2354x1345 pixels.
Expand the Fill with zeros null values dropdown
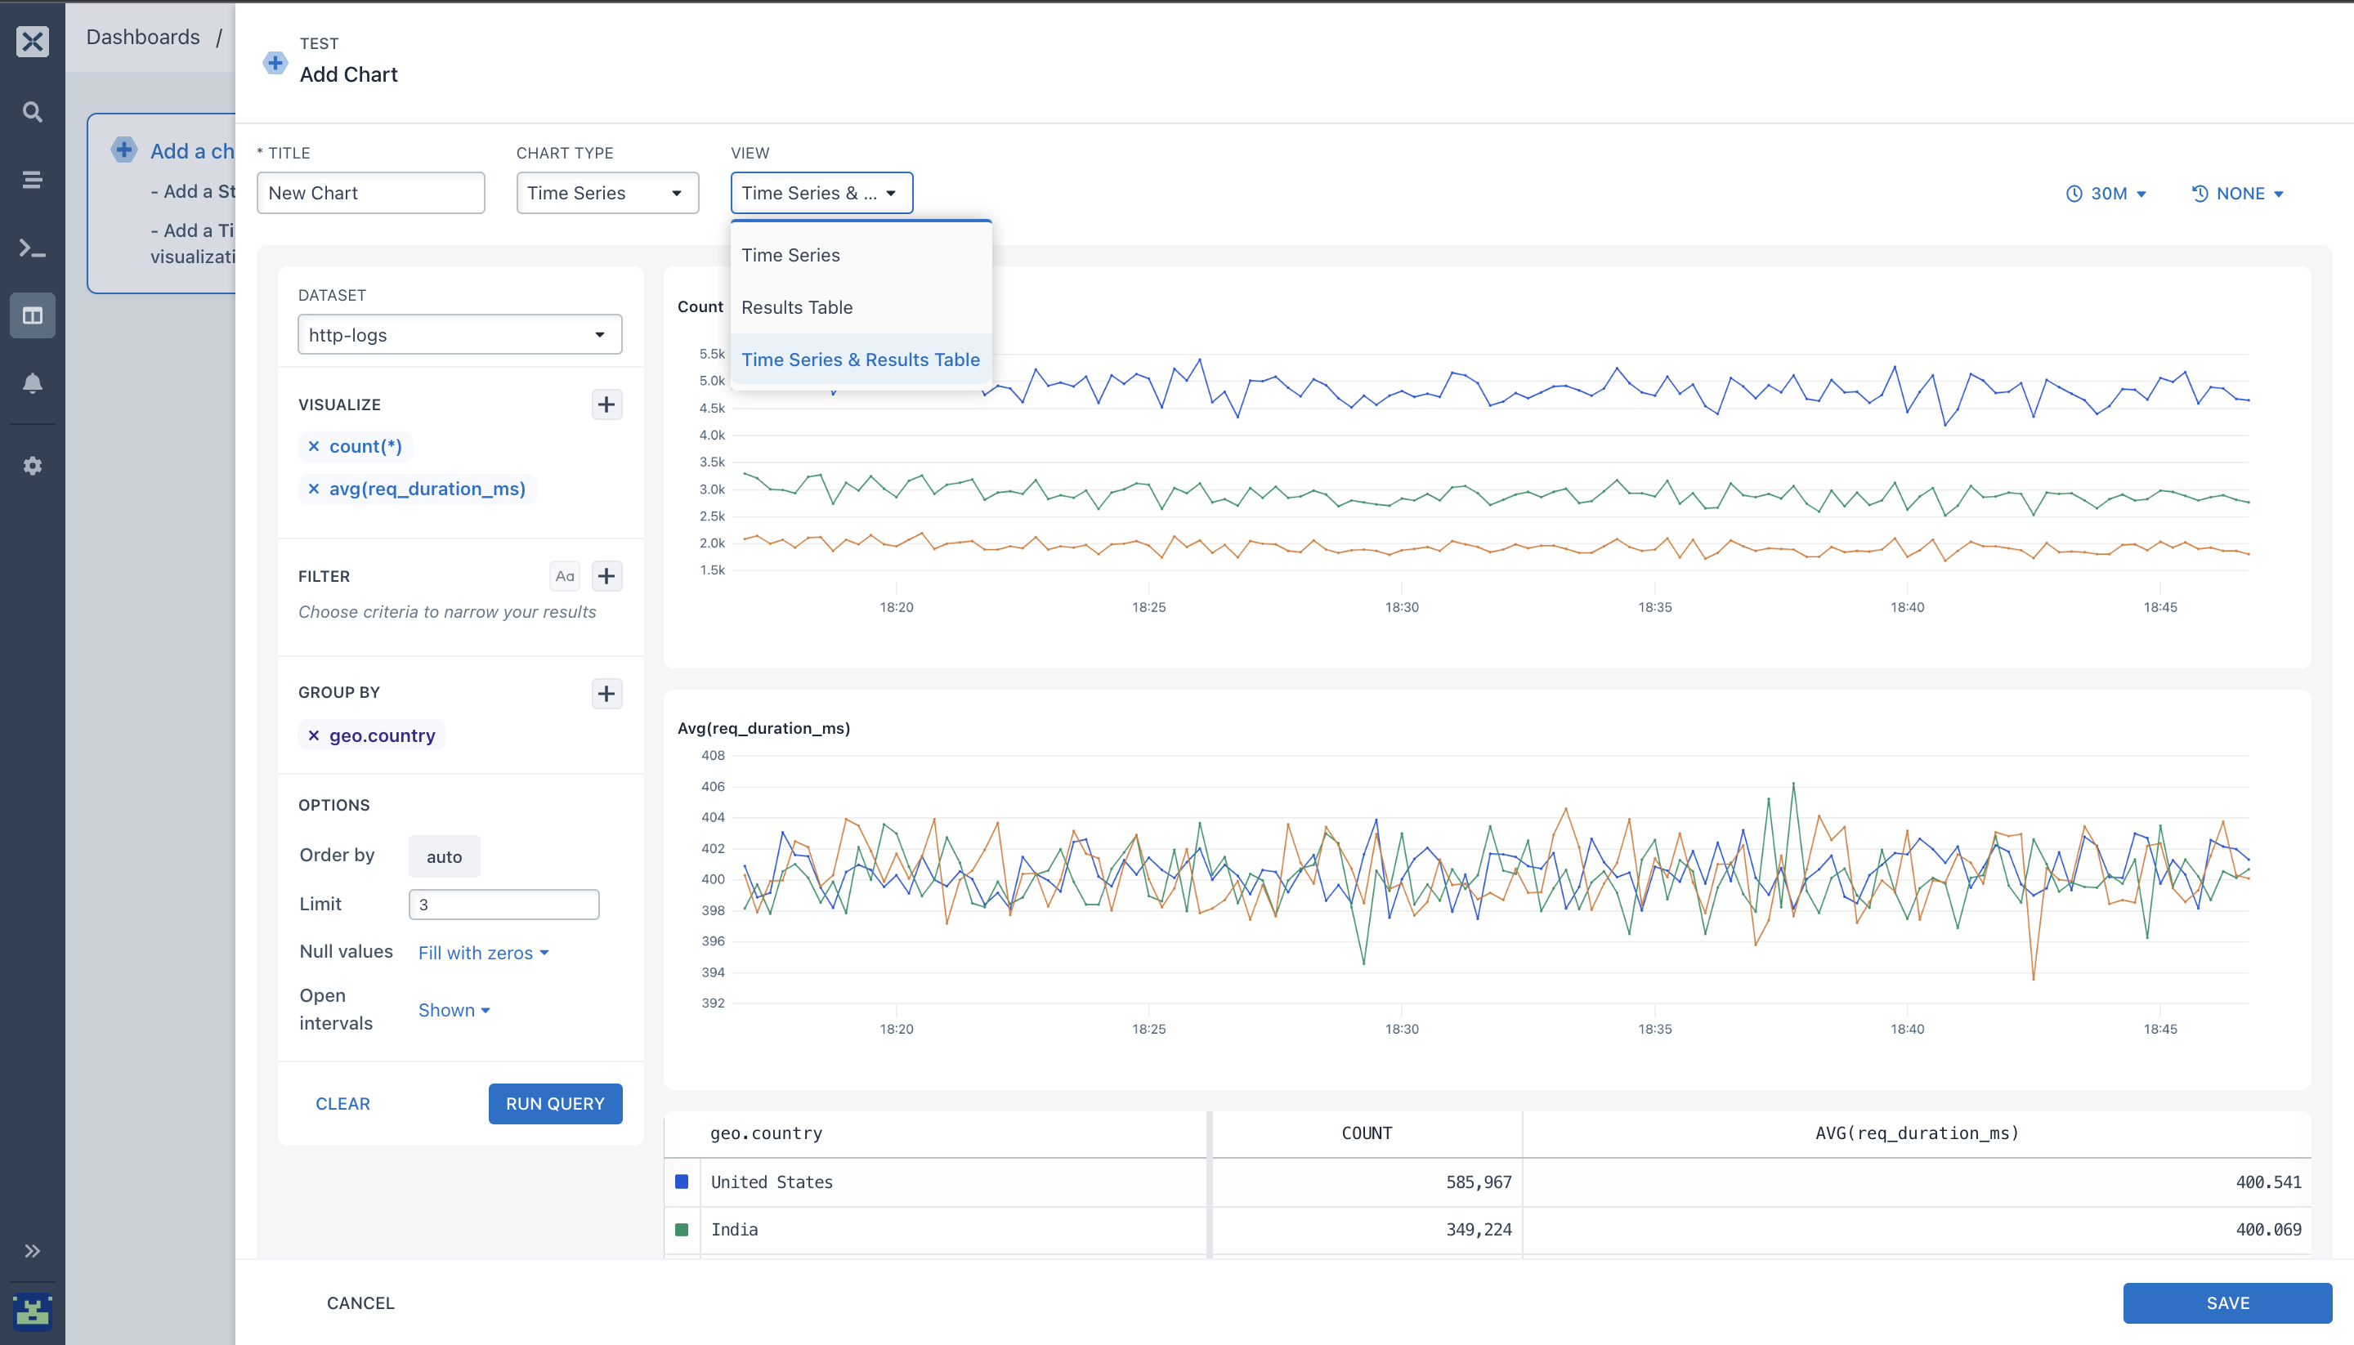[x=483, y=953]
